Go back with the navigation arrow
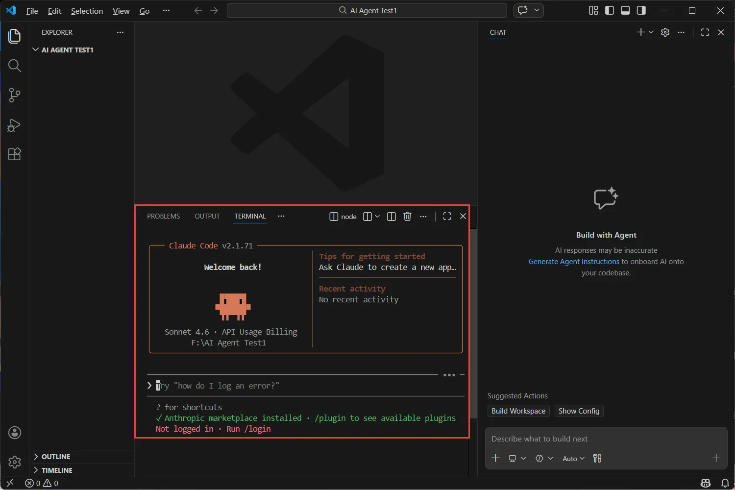The height and width of the screenshot is (490, 735). click(x=198, y=11)
